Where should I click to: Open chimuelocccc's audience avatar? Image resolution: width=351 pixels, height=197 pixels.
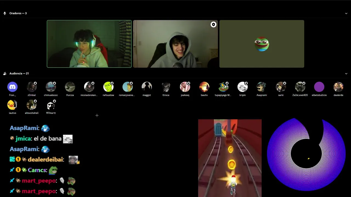point(51,87)
